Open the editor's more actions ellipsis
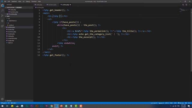Screen dimensions: 192x108 190,5
